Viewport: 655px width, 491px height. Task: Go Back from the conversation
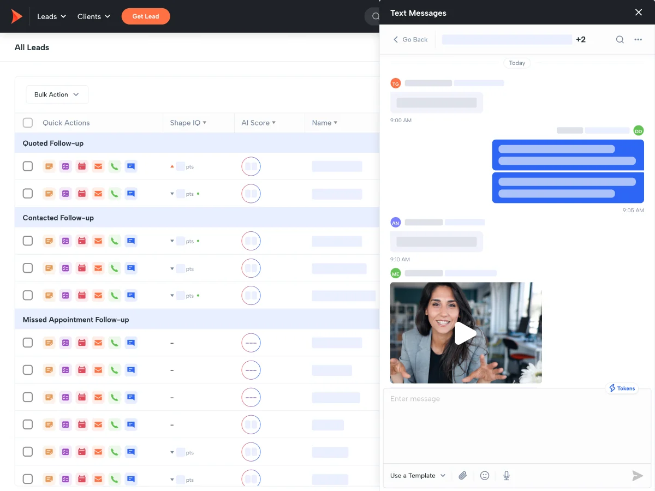(410, 39)
